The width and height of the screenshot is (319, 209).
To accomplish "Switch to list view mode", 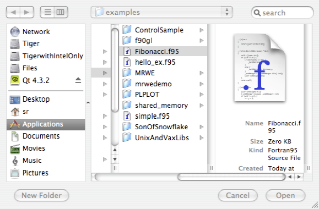I will [x=47, y=12].
